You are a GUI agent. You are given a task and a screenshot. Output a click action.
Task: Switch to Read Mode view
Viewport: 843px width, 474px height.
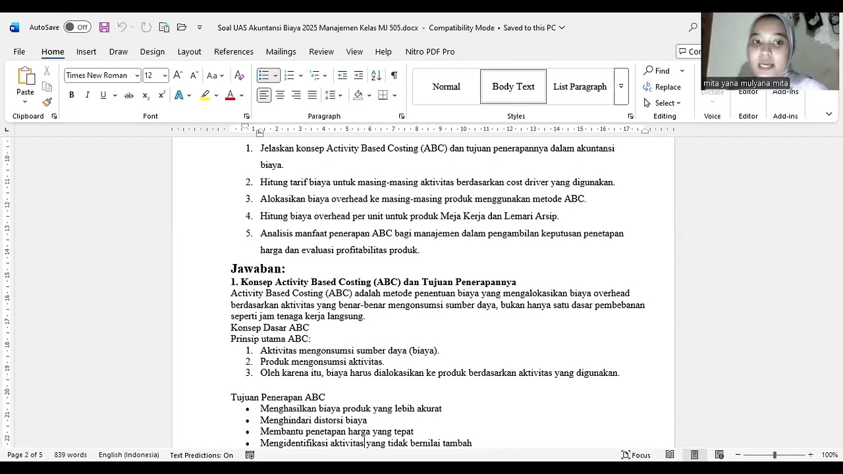point(670,455)
